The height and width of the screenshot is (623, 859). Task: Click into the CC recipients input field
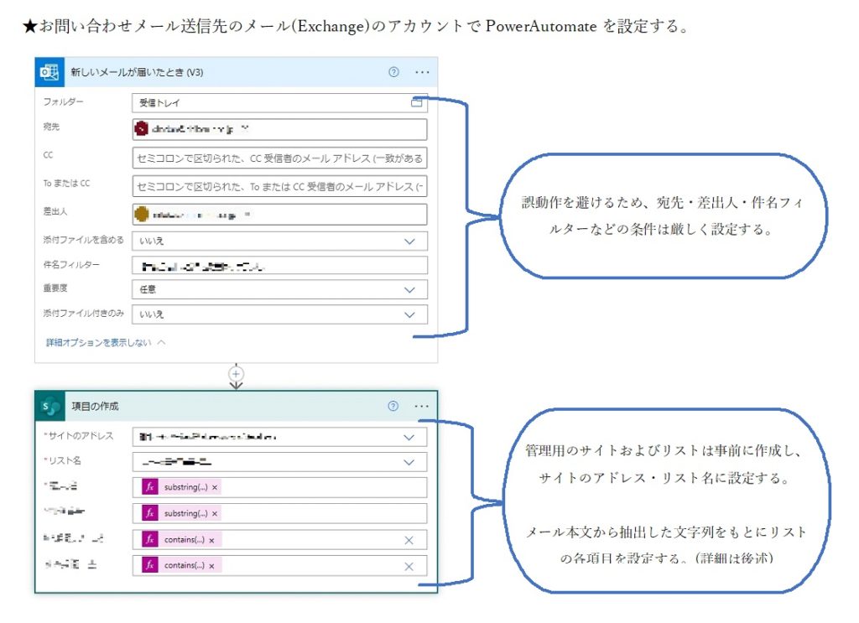[279, 158]
